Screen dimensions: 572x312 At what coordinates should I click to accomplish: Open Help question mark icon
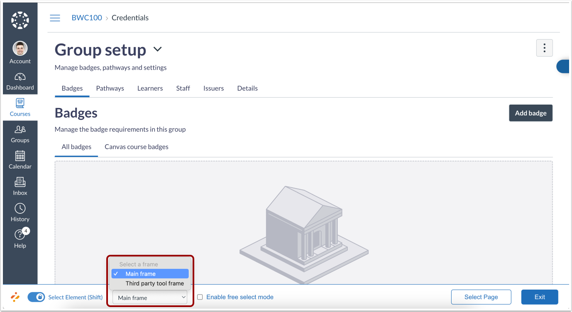(20, 235)
